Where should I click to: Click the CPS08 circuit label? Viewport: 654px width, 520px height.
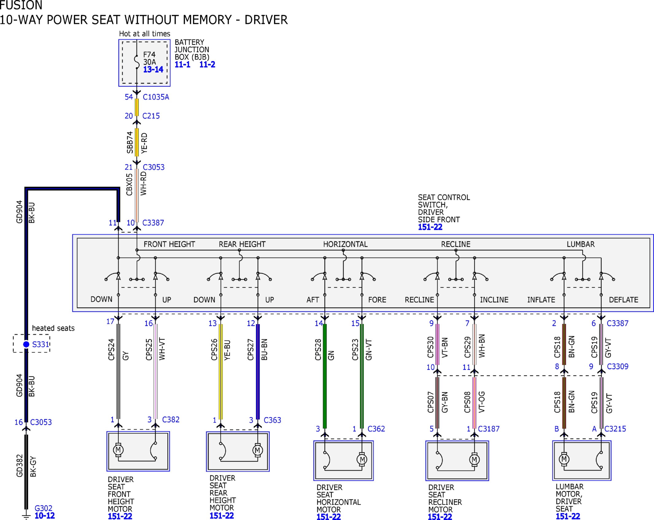click(x=468, y=402)
